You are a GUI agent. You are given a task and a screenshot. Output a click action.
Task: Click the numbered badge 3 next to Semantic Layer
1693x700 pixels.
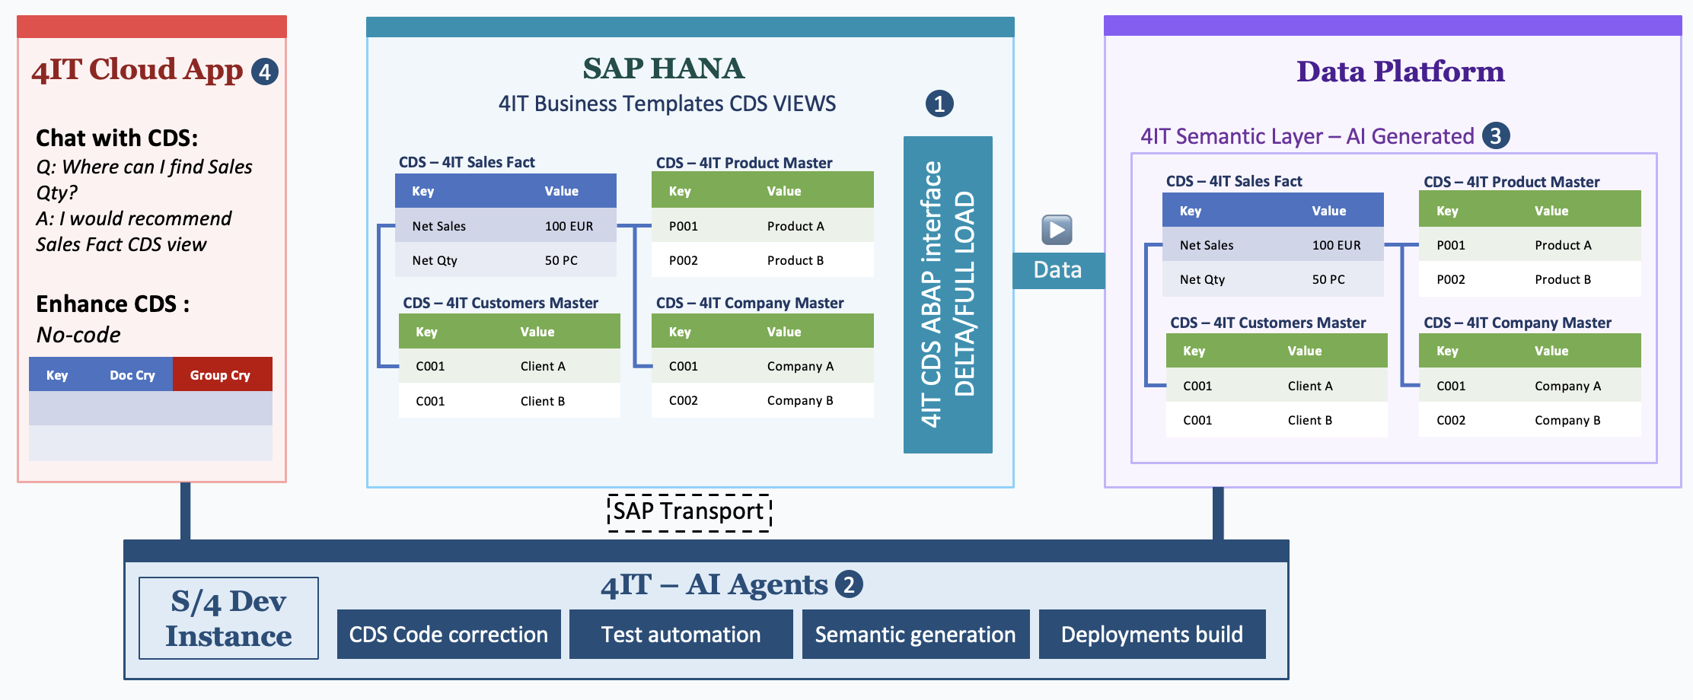(1494, 136)
